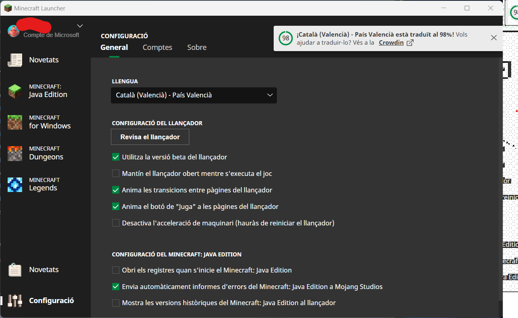The image size is (518, 318).
Task: Open the Llengua language dropdown
Action: 194,95
